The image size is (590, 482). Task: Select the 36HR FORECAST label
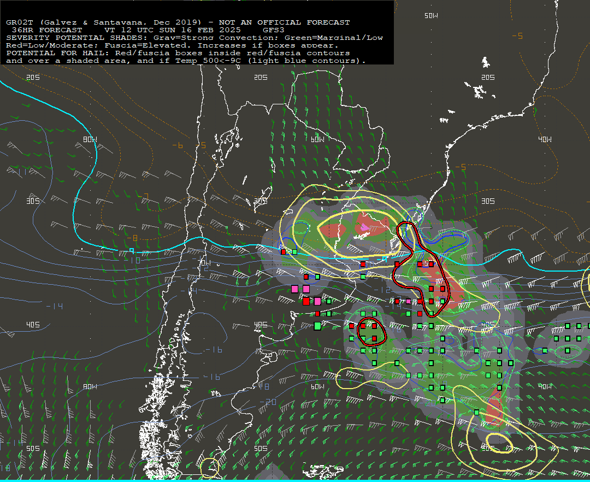[47, 30]
